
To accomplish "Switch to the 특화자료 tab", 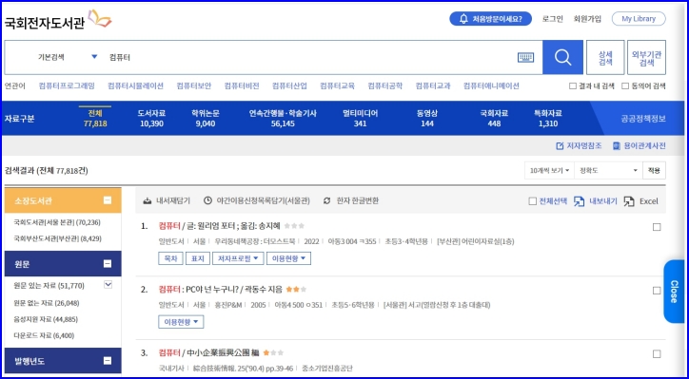I will 547,119.
